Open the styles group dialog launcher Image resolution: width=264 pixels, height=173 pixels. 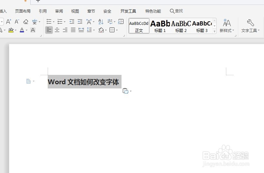point(235,36)
